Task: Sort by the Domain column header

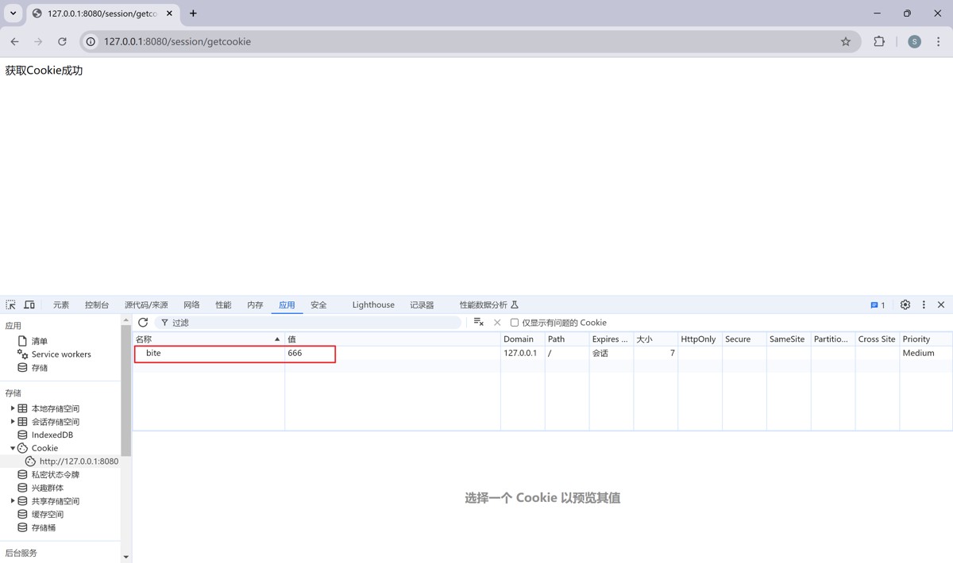Action: point(523,339)
